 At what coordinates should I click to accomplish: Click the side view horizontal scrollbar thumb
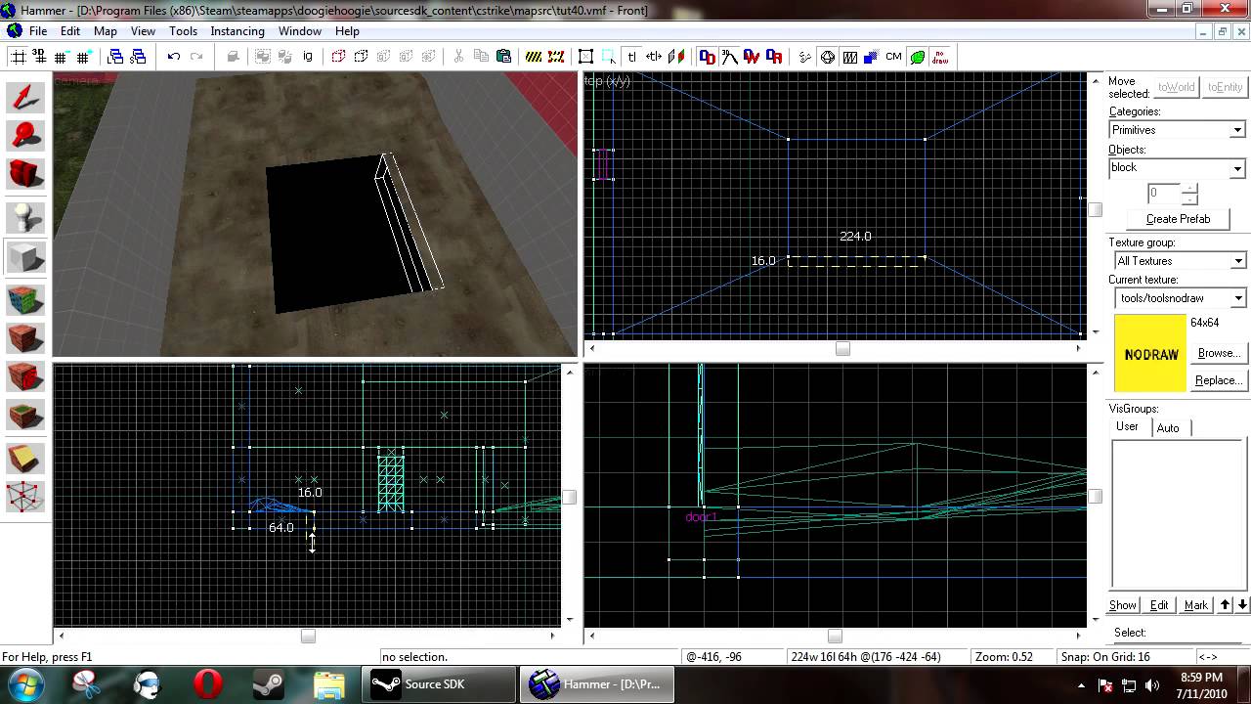(835, 636)
